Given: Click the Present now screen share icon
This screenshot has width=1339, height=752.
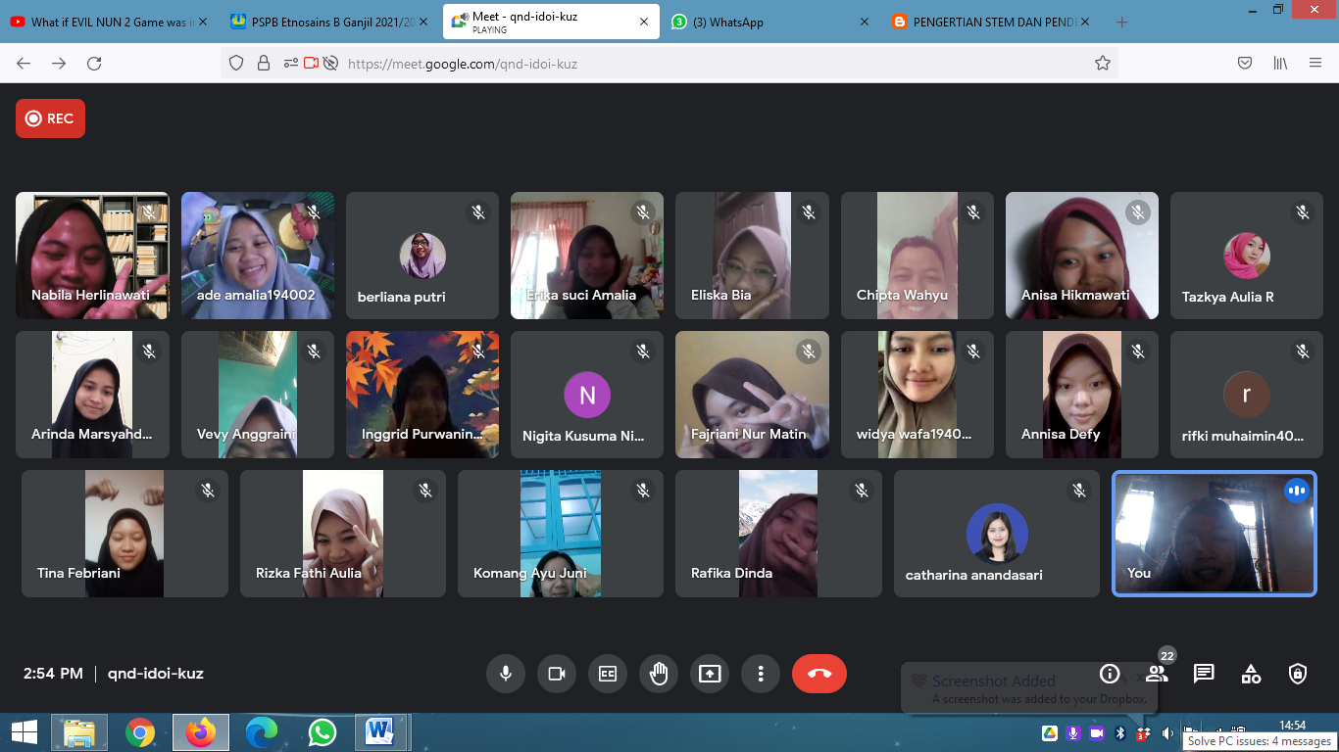Looking at the screenshot, I should [x=710, y=674].
